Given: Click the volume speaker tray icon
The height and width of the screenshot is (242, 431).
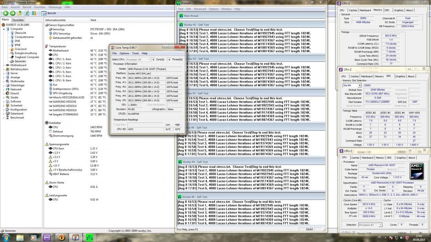Looking at the screenshot, I should (402, 237).
